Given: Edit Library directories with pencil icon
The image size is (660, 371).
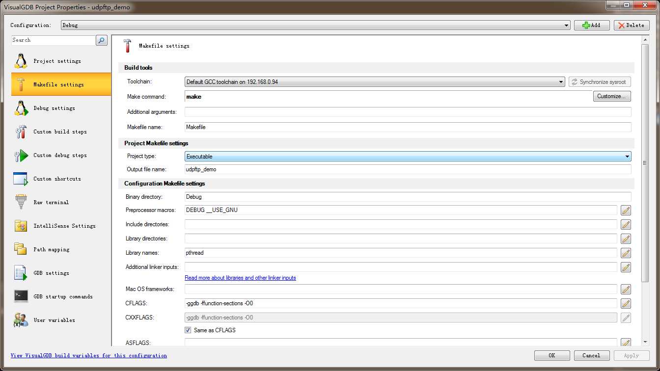Looking at the screenshot, I should coord(626,239).
